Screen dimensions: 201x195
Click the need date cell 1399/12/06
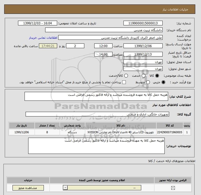pyautogui.click(x=22, y=132)
